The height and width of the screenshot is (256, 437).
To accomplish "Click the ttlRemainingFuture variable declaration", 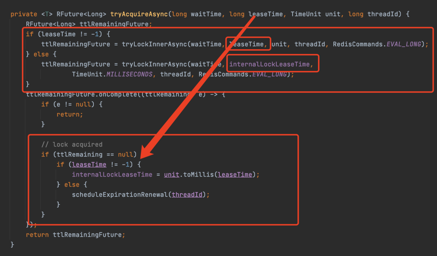I will 114,24.
